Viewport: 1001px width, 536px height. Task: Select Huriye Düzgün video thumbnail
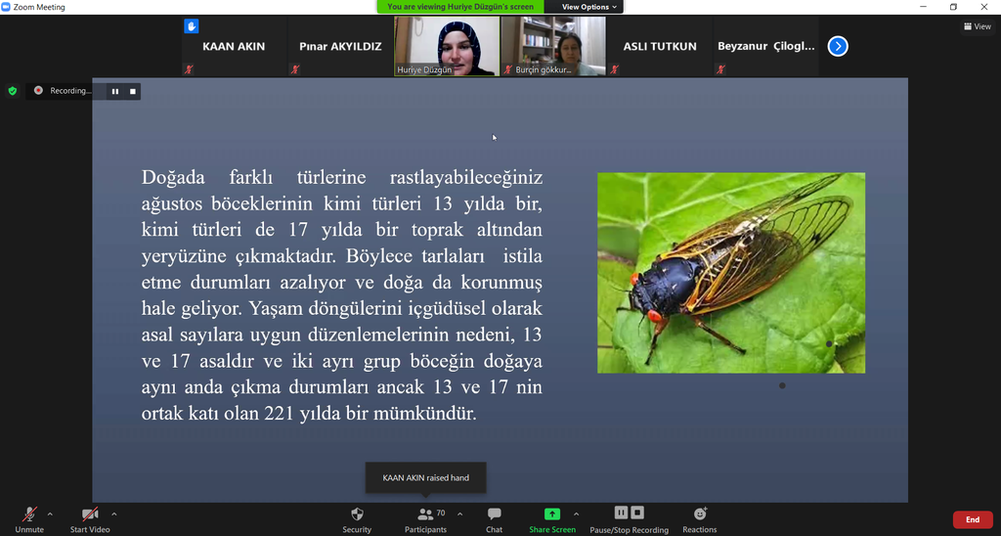[447, 46]
